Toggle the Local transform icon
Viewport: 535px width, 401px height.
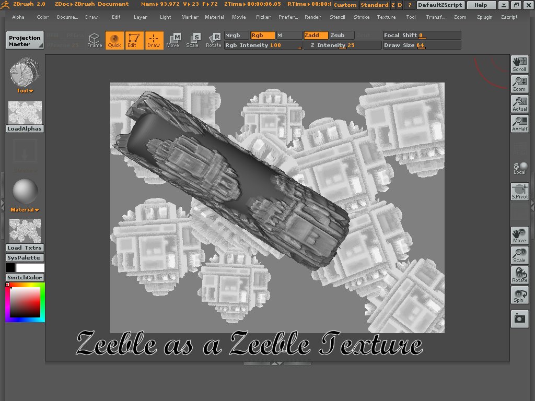519,169
